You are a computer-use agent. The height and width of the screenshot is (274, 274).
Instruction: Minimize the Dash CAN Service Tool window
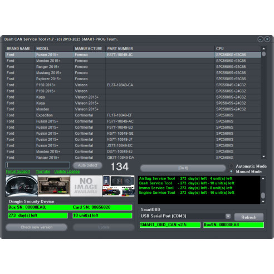click(x=260, y=40)
